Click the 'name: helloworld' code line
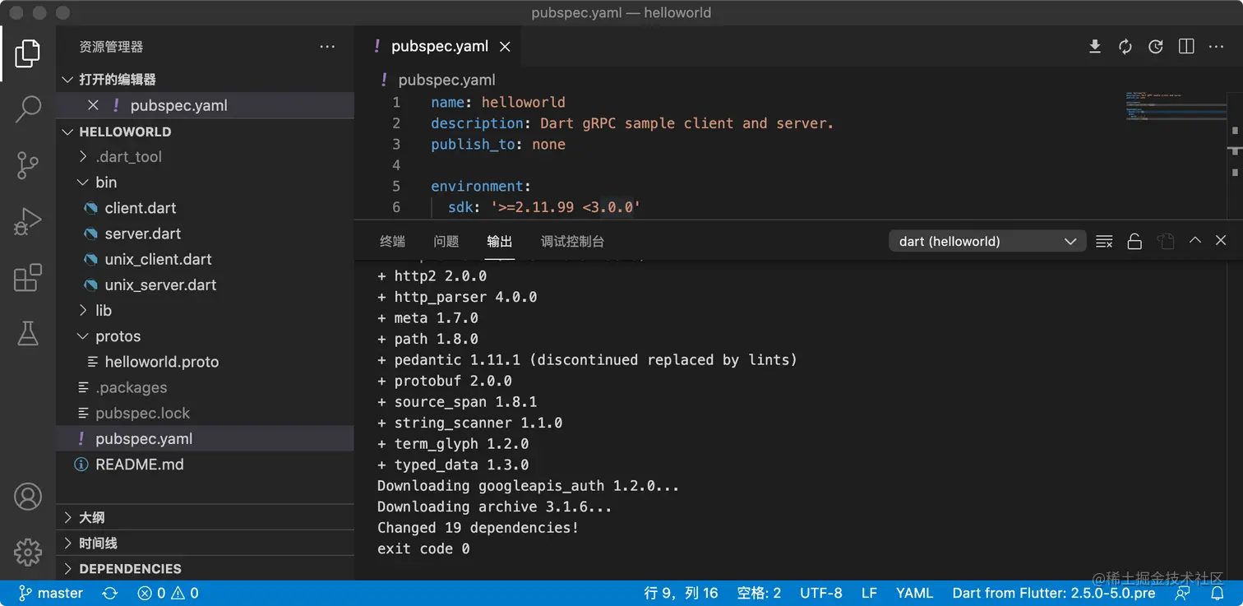The height and width of the screenshot is (606, 1243). [498, 103]
